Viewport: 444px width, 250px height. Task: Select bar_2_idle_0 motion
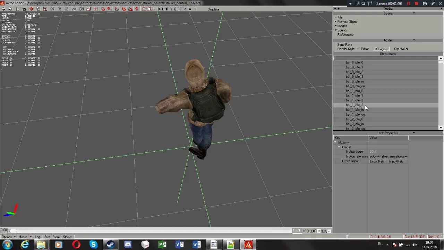click(355, 119)
